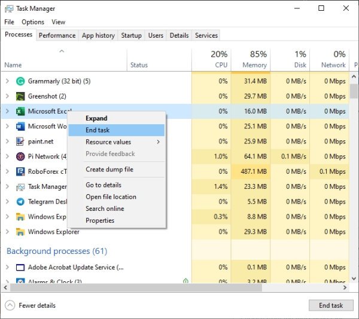This screenshot has width=359, height=319.
Task: Expand the Greenshot process group
Action: (x=7, y=96)
